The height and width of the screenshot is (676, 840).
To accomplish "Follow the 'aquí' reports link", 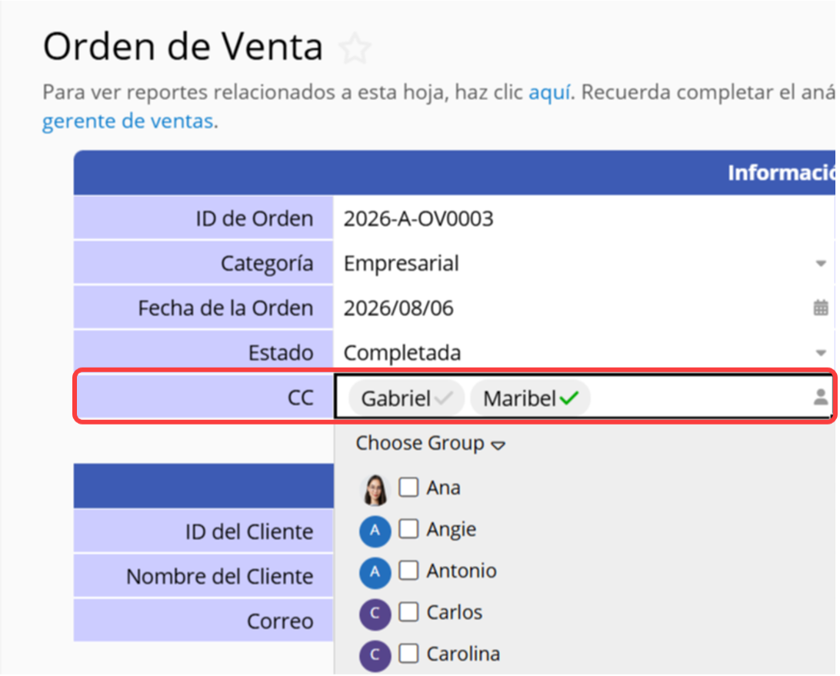I will (549, 92).
